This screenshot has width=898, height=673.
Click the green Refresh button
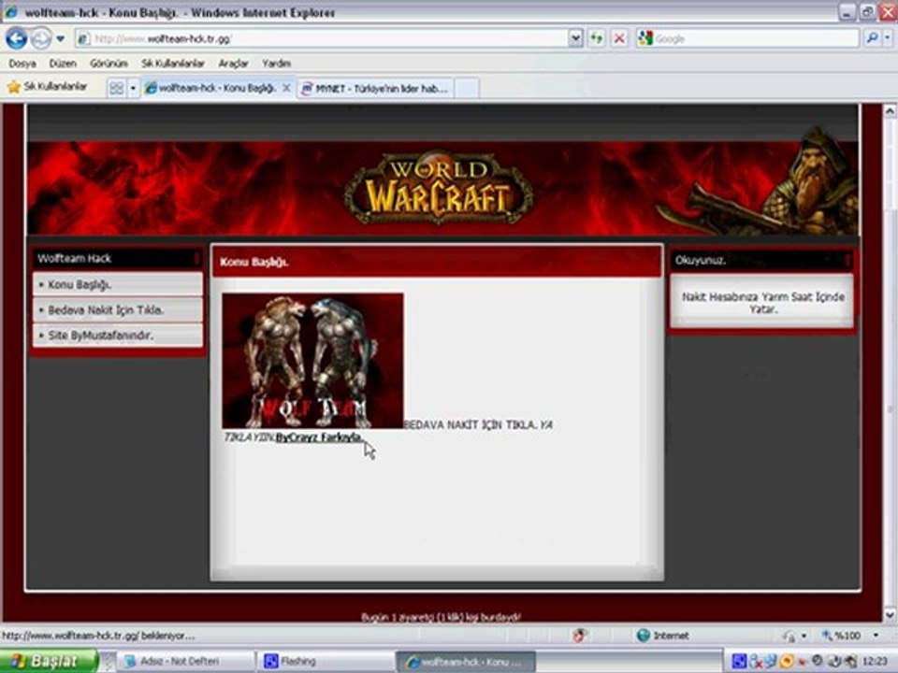coord(597,39)
